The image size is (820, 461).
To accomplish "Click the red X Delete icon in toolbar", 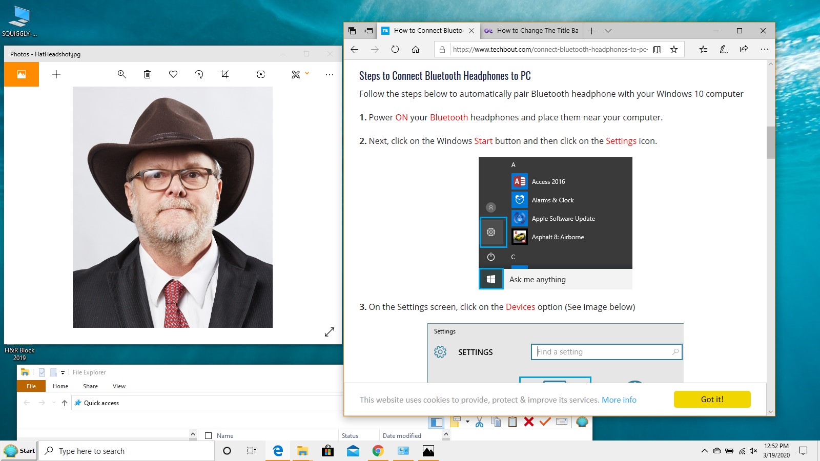I will (529, 422).
